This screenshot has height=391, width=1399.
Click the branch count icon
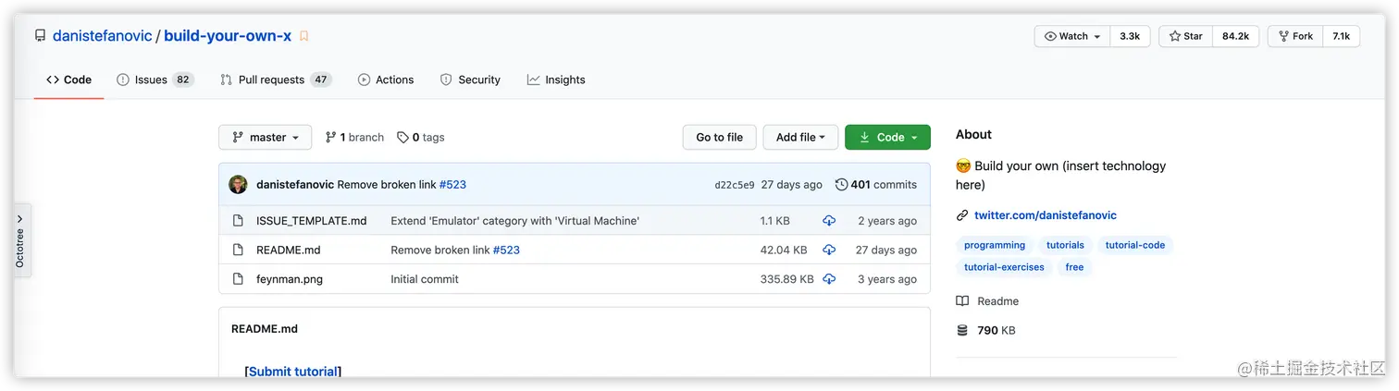click(330, 138)
